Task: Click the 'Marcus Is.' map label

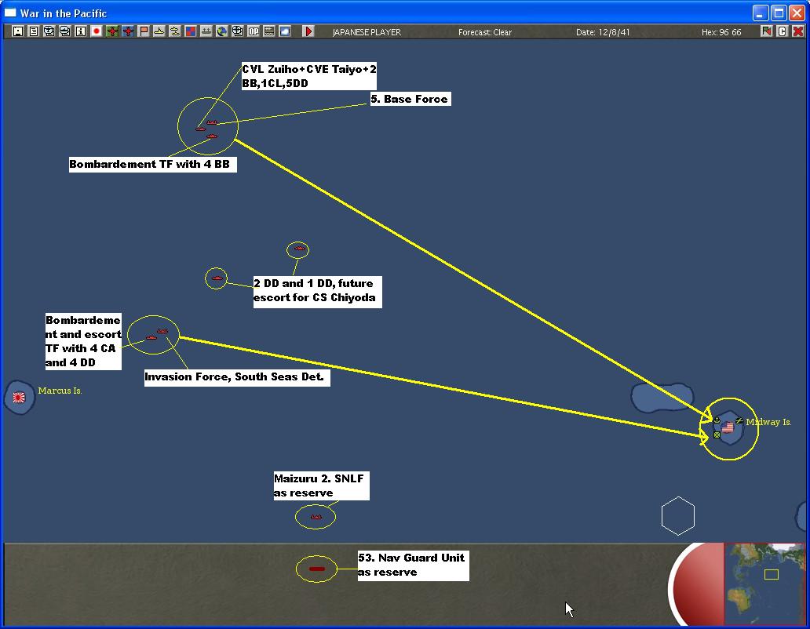Action: click(x=60, y=391)
